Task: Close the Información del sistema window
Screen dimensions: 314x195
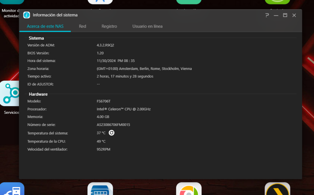Action: pos(294,15)
